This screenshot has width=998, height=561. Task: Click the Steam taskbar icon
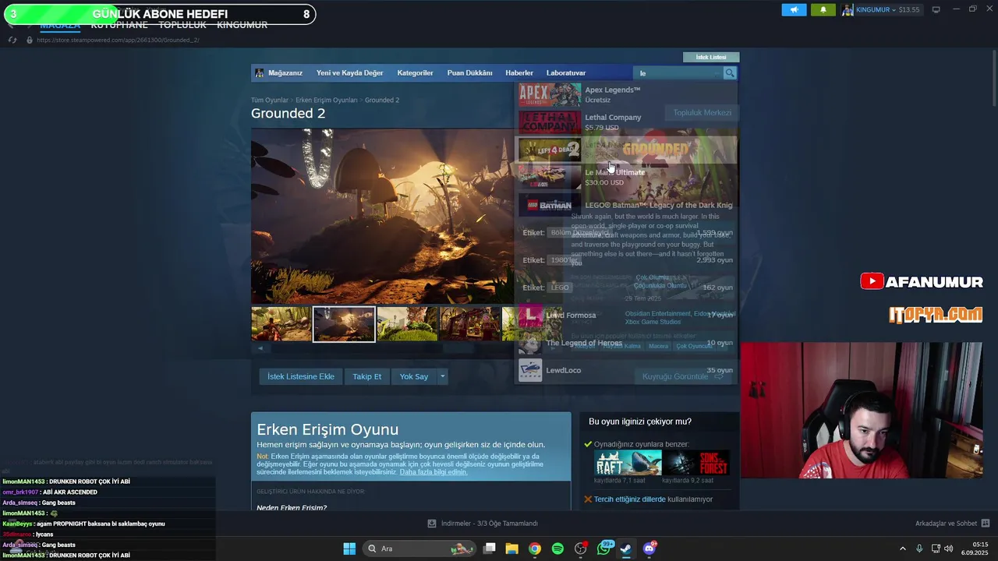(x=626, y=549)
